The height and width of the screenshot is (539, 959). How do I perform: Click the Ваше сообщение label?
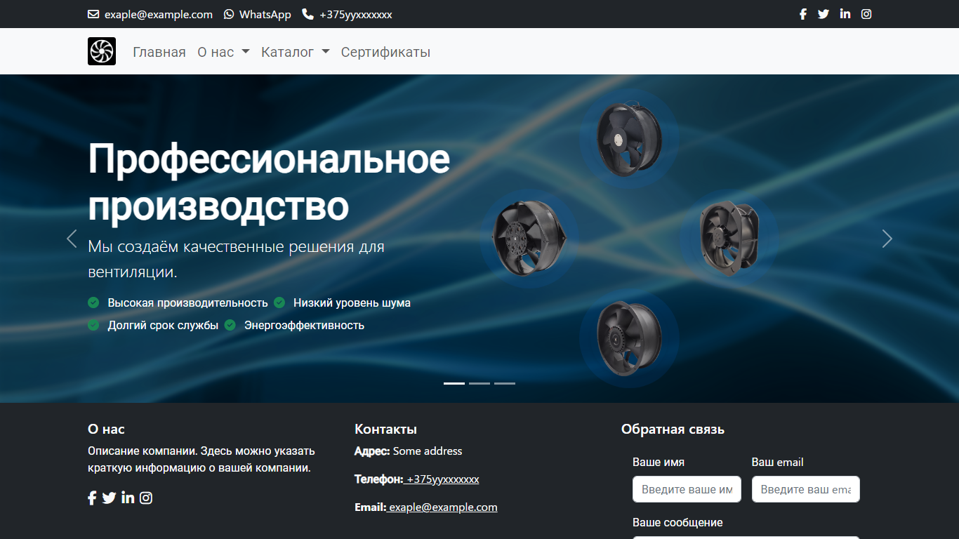tap(677, 523)
